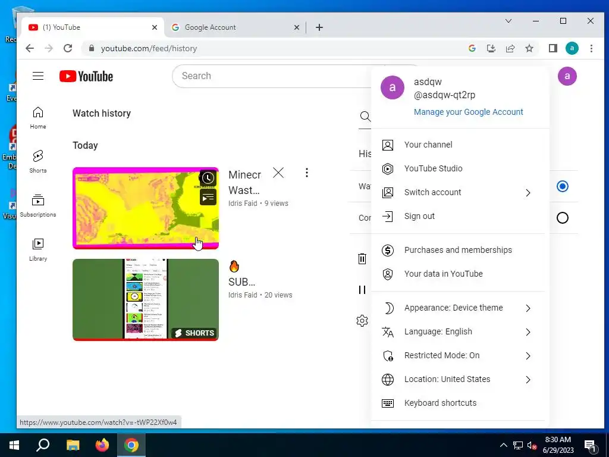Click Idris Faid channel under SUB video

(x=243, y=295)
